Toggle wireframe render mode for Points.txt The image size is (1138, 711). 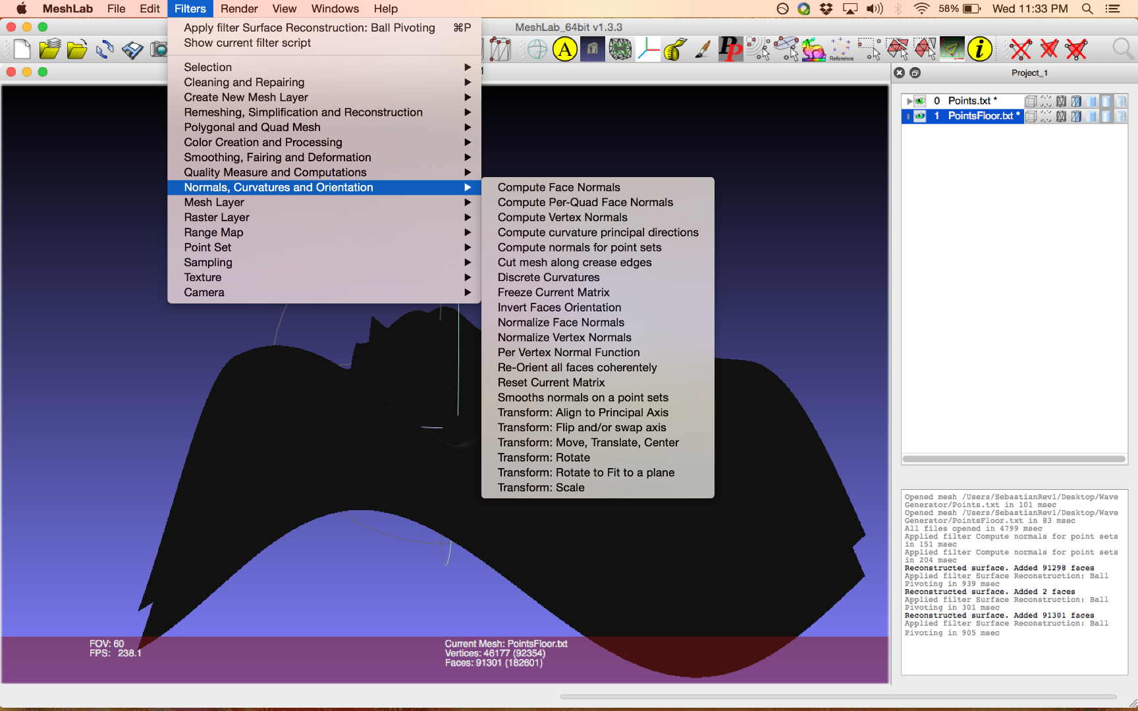pyautogui.click(x=1061, y=101)
